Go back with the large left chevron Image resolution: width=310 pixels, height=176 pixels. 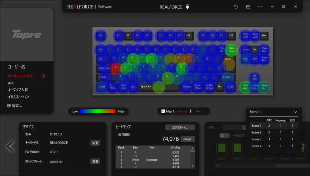pyautogui.click(x=10, y=146)
